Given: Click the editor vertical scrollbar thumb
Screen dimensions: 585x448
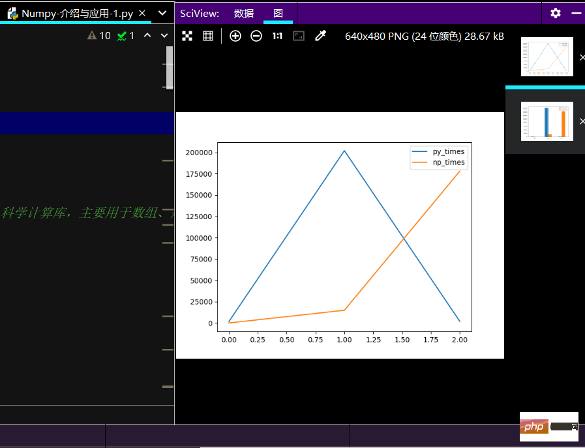Looking at the screenshot, I should click(x=170, y=68).
